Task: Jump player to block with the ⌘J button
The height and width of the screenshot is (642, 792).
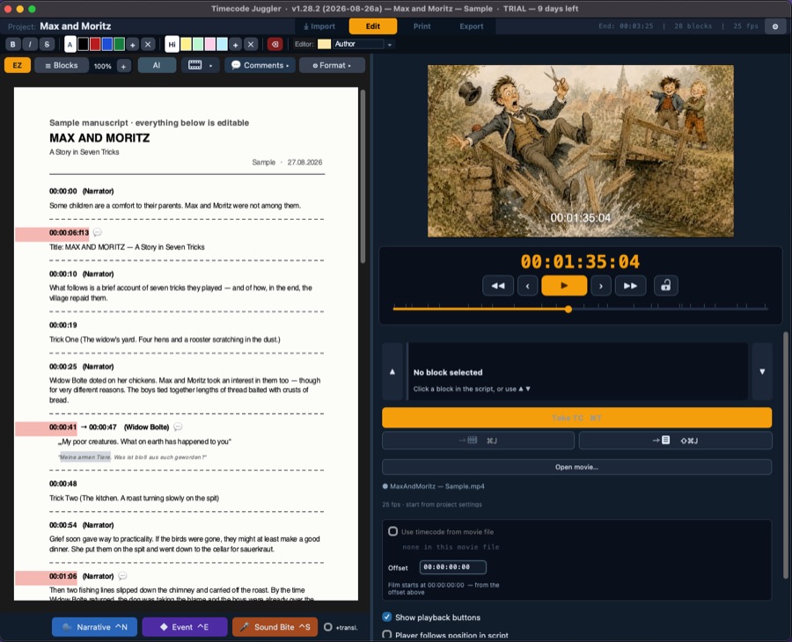Action: pos(478,441)
